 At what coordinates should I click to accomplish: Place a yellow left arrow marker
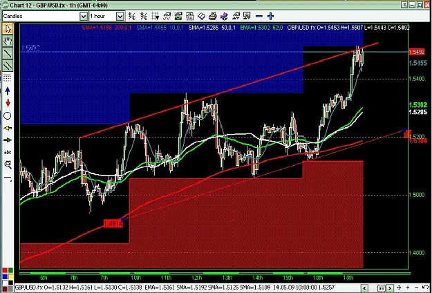pyautogui.click(x=8, y=128)
